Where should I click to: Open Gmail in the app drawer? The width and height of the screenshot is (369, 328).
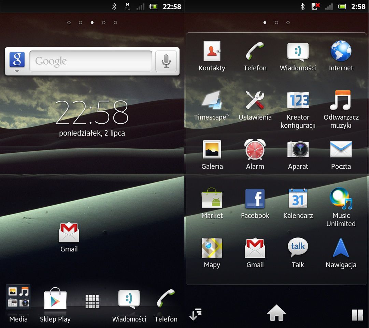255,253
